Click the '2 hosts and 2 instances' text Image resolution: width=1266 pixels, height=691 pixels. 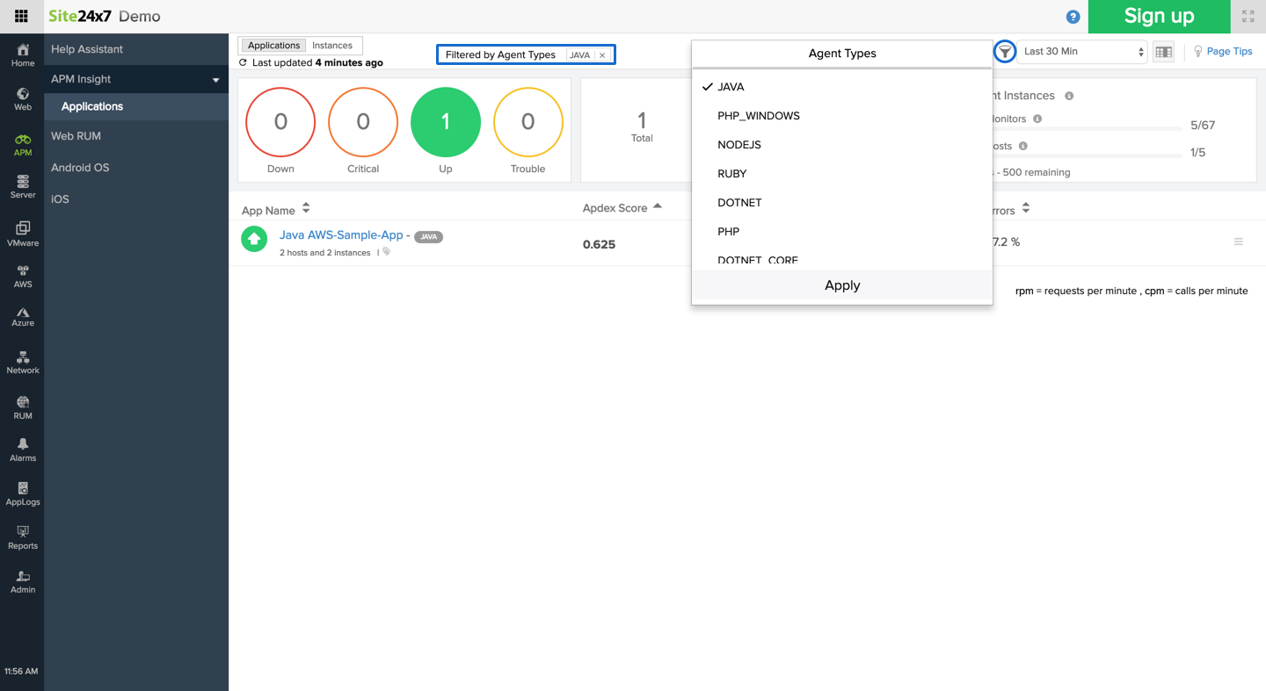(325, 253)
